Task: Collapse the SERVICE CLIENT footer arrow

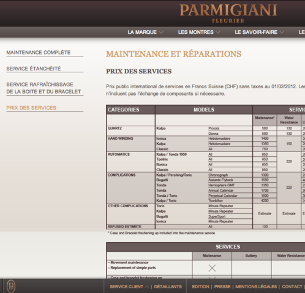Action: [x=147, y=287]
